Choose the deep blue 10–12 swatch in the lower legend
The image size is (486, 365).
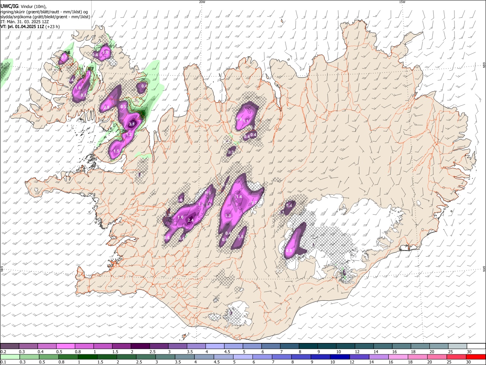pos(339,357)
